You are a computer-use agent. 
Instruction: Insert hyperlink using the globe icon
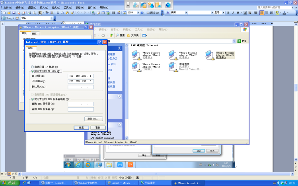click(x=93, y=13)
